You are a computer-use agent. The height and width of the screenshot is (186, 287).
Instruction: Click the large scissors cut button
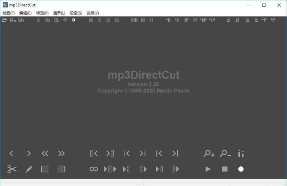(12, 169)
